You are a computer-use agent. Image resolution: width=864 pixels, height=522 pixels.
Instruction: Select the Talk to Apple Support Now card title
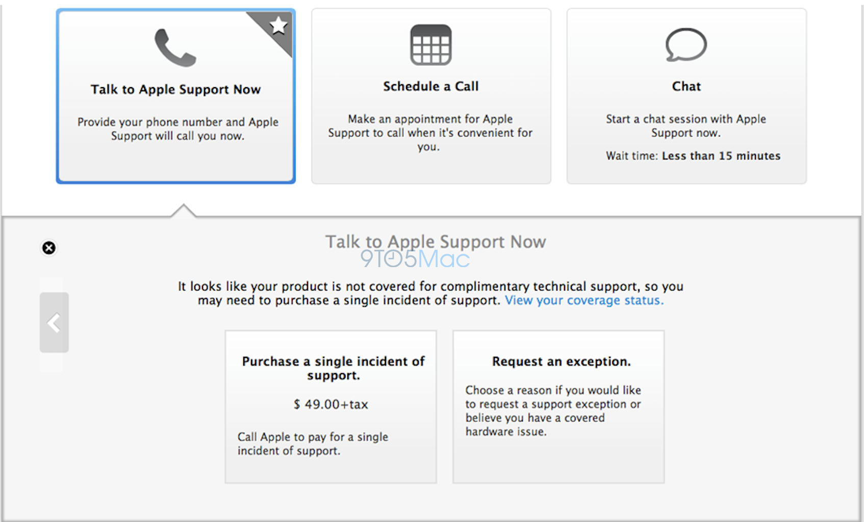tap(175, 90)
